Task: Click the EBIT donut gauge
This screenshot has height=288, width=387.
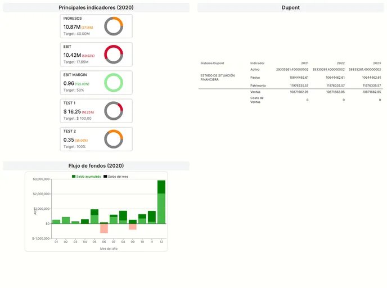Action: [114, 54]
